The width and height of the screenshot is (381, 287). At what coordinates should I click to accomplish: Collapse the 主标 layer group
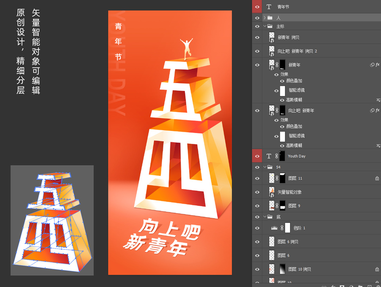265,26
